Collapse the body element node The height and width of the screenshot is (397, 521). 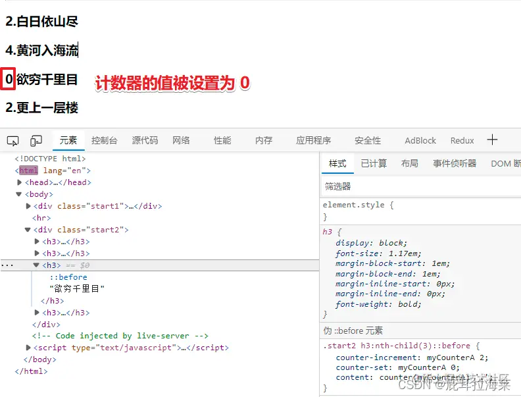(18, 194)
